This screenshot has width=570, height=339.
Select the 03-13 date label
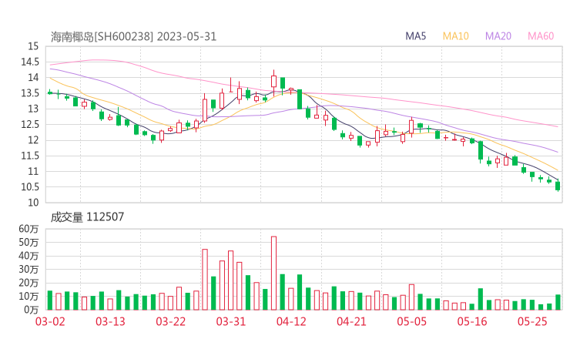[x=110, y=321]
